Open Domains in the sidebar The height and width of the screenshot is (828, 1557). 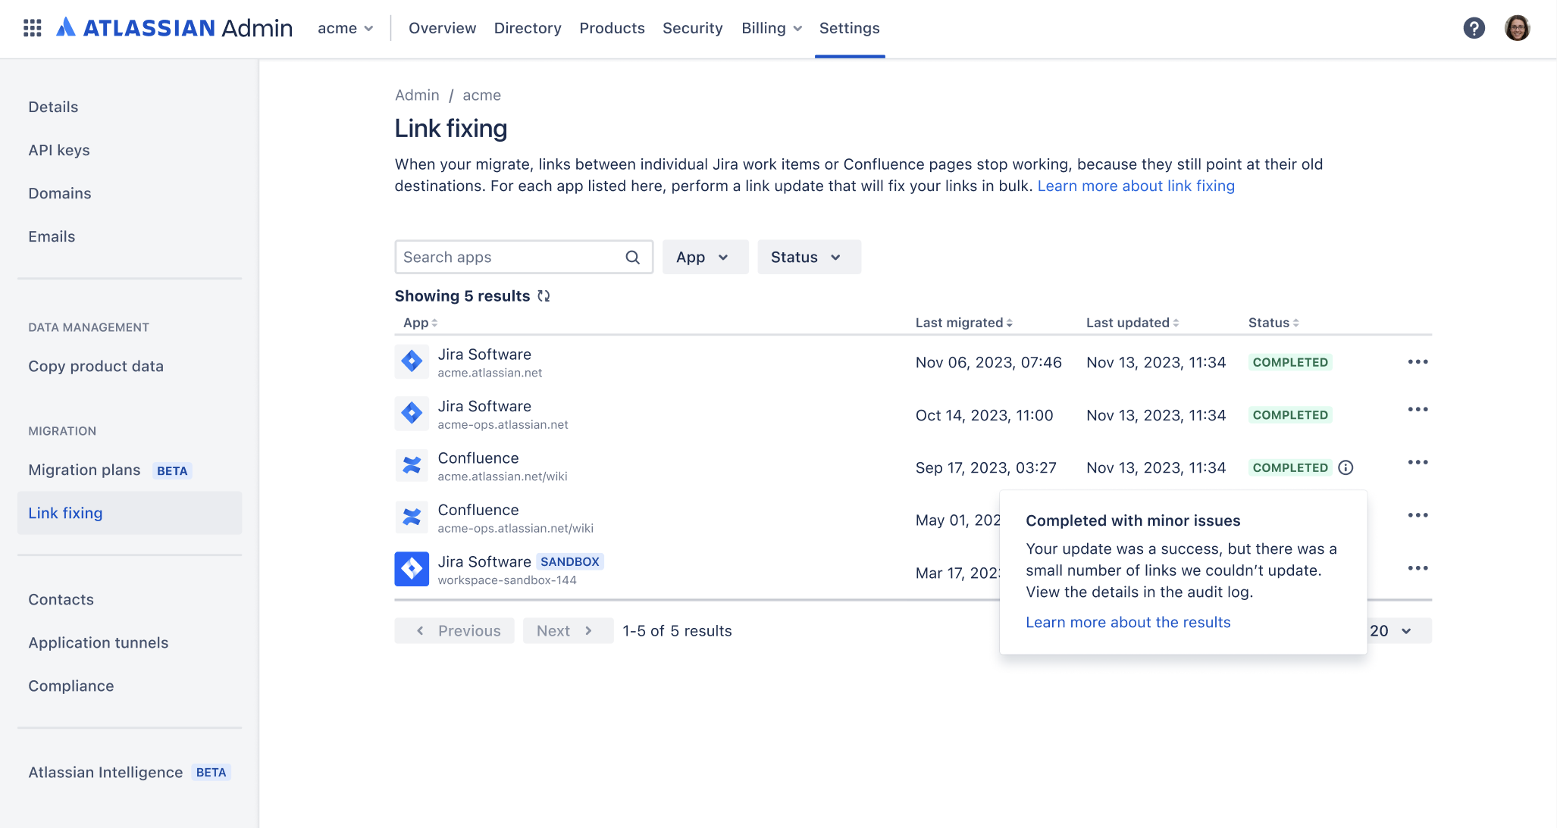pos(60,193)
